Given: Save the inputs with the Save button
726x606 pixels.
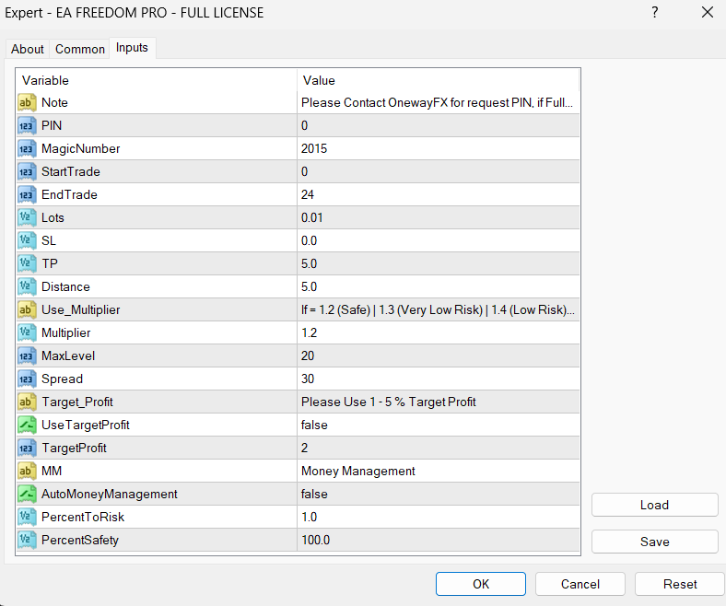Looking at the screenshot, I should point(655,542).
